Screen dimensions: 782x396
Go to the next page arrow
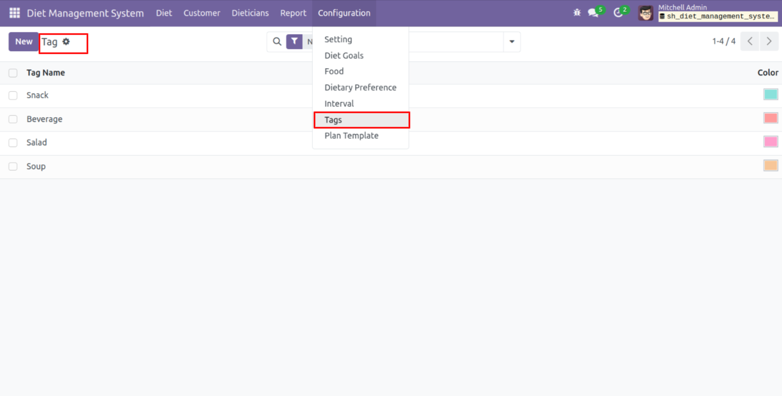click(769, 42)
